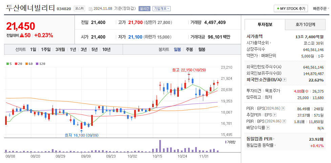
Task: Click the 거래량 legend marker on the volume chart
Action: pyautogui.click(x=226, y=142)
